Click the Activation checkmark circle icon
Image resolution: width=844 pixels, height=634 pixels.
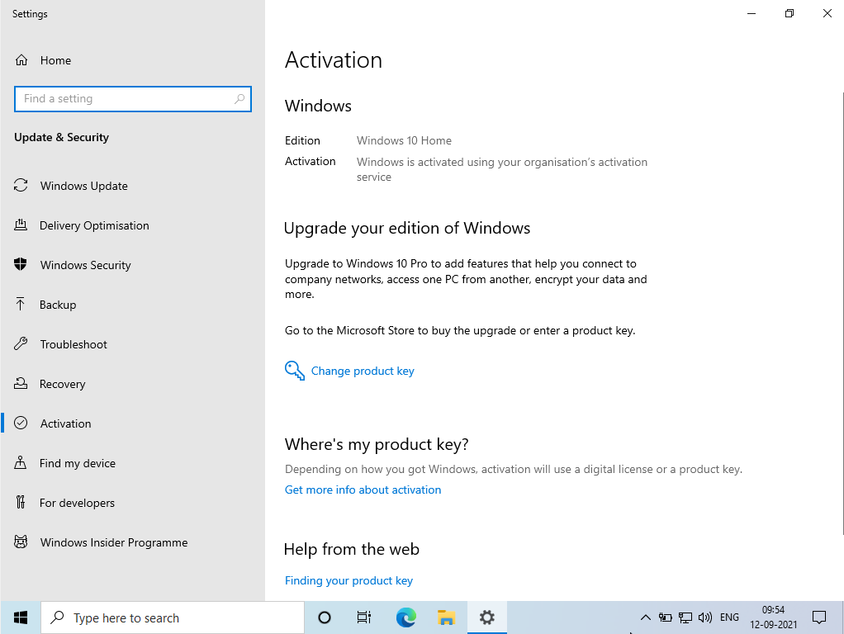(21, 423)
